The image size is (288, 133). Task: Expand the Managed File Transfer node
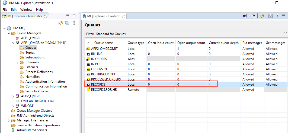tap(9, 120)
